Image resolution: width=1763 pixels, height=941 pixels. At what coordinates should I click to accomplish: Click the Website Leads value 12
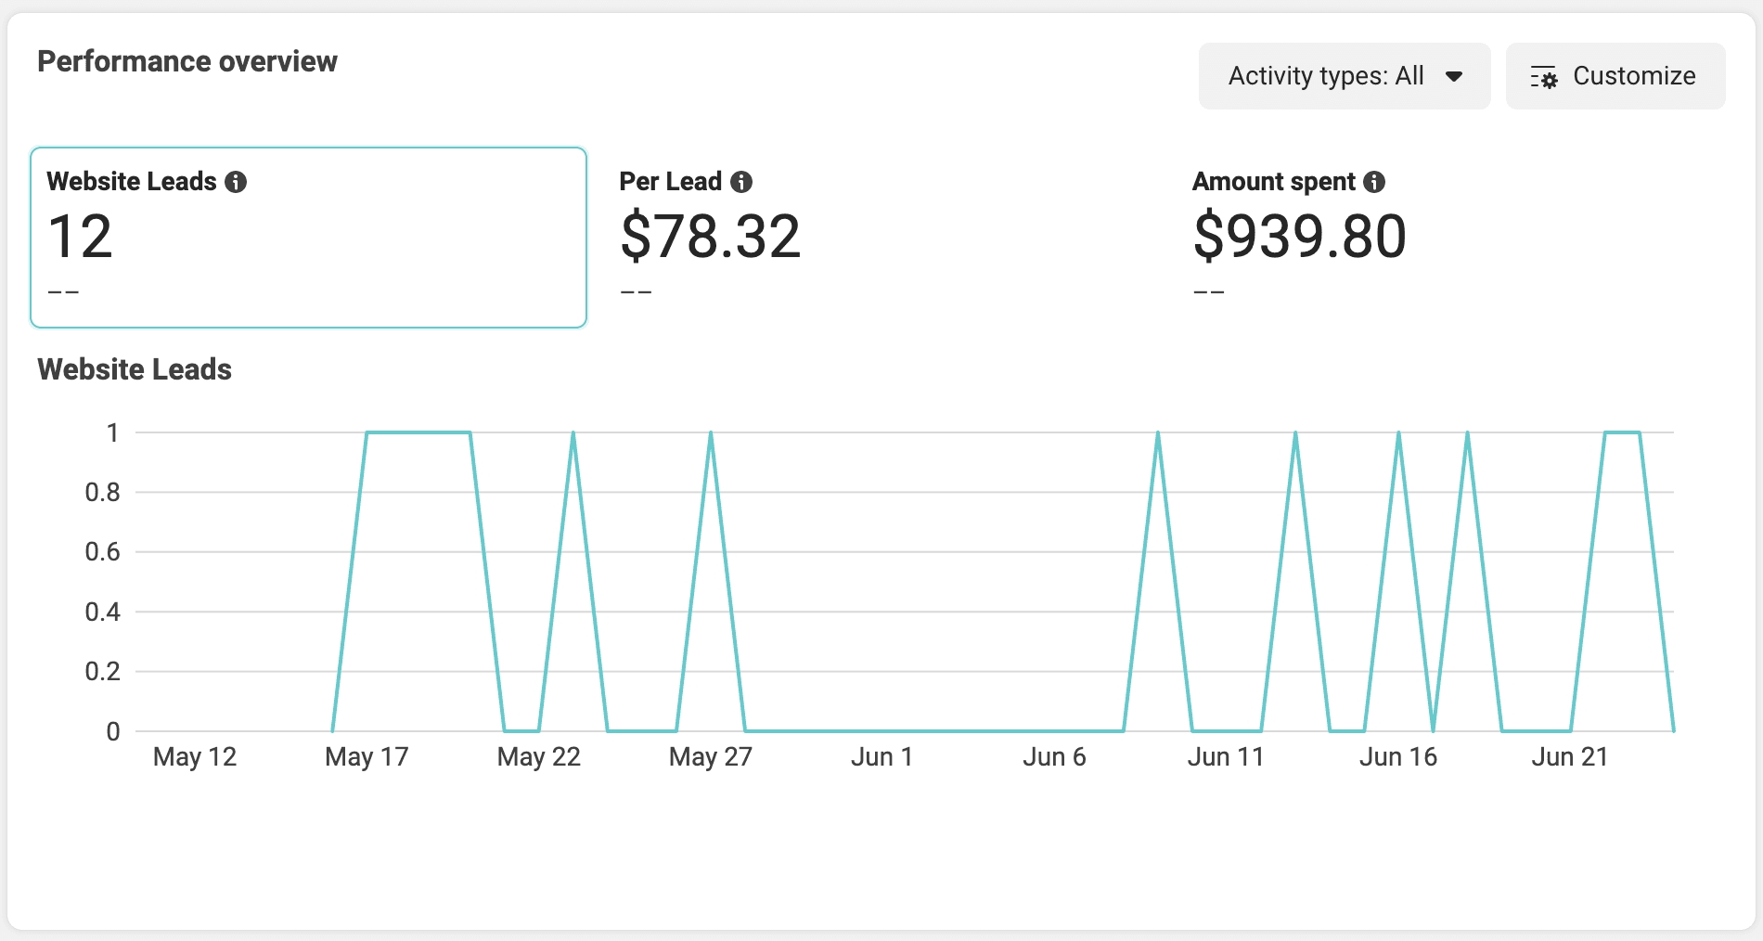pyautogui.click(x=80, y=236)
